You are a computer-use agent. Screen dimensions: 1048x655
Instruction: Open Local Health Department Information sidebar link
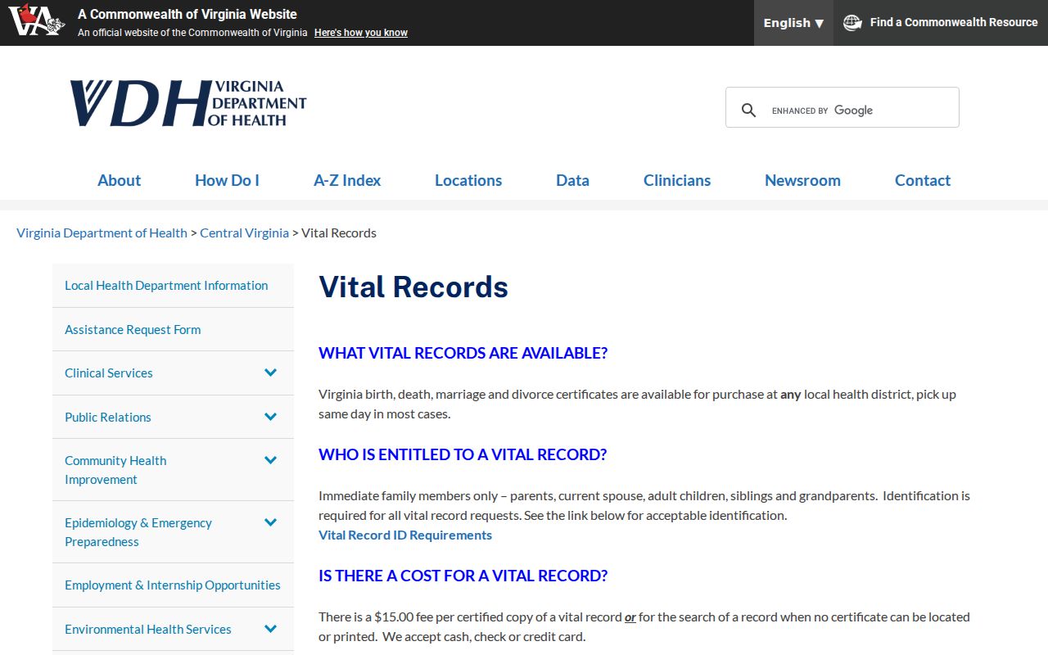[x=166, y=285]
